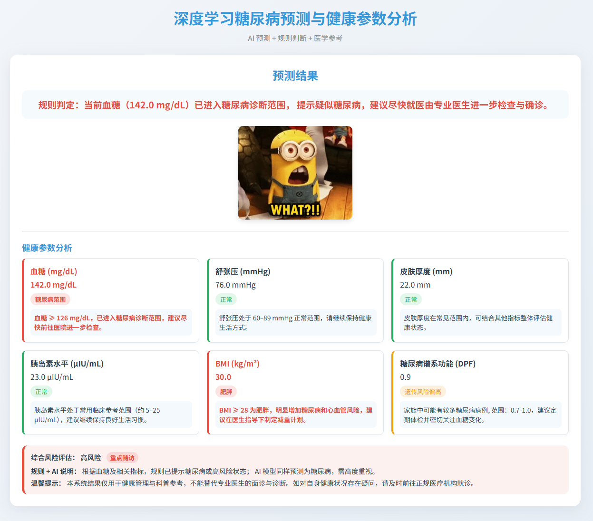
Task: Click the 肥胖 badge under BMI
Action: click(x=226, y=392)
